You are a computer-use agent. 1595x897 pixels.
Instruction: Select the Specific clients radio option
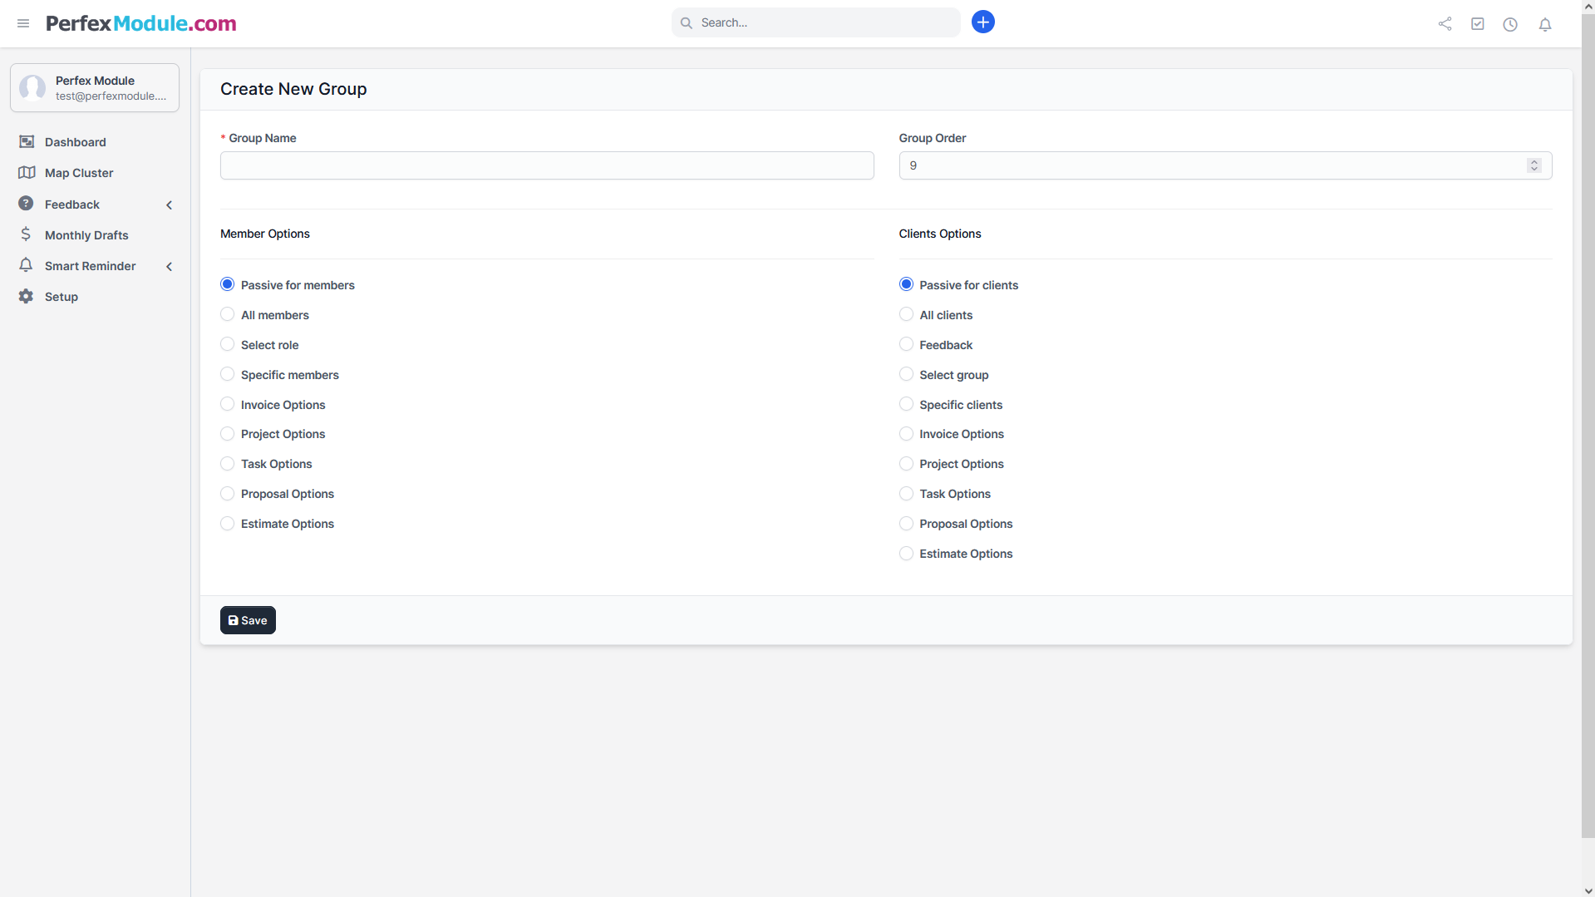906,405
